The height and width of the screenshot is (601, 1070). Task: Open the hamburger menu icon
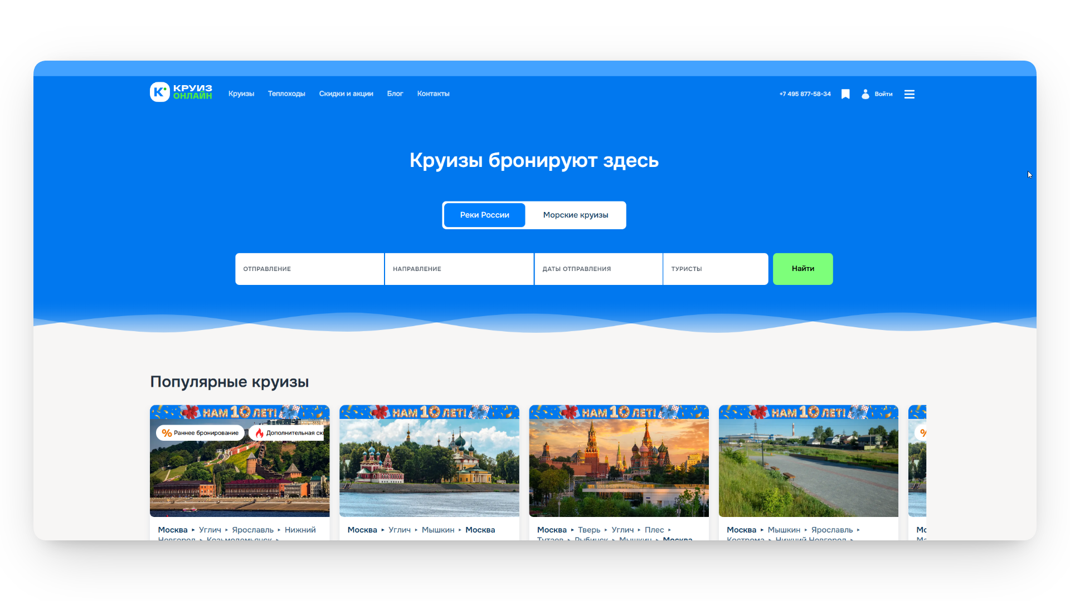click(909, 94)
